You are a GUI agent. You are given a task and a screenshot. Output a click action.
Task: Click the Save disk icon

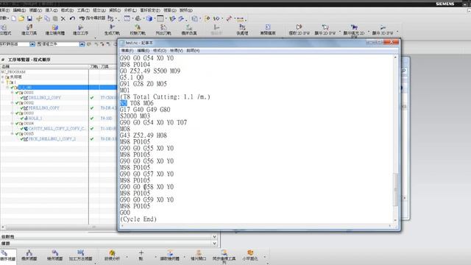click(x=29, y=18)
